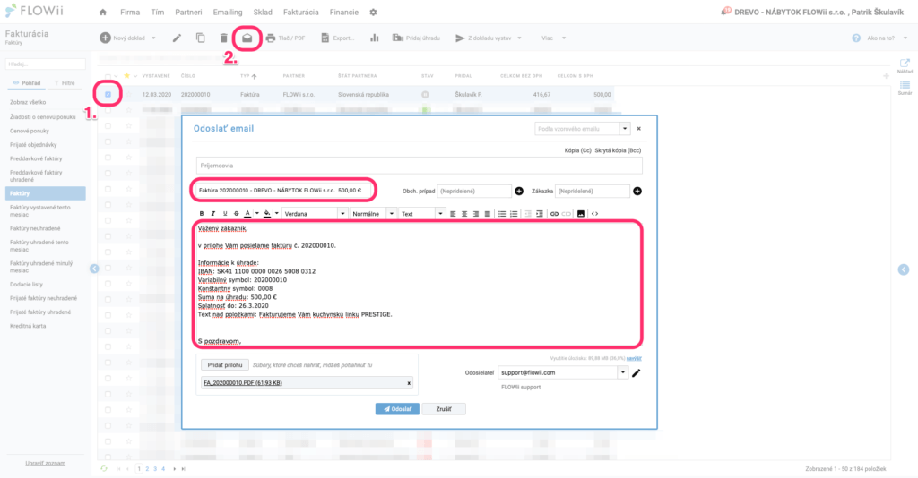This screenshot has width=918, height=478.
Task: Click the trash delete icon
Action: click(x=223, y=38)
